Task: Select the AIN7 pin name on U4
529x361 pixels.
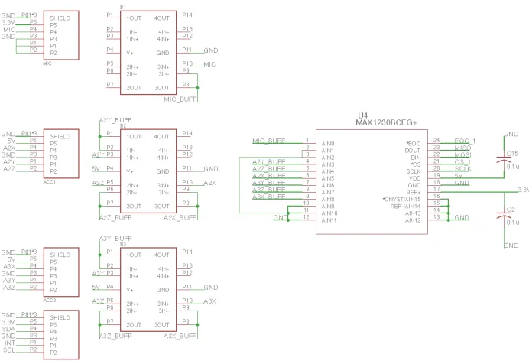Action: point(328,192)
